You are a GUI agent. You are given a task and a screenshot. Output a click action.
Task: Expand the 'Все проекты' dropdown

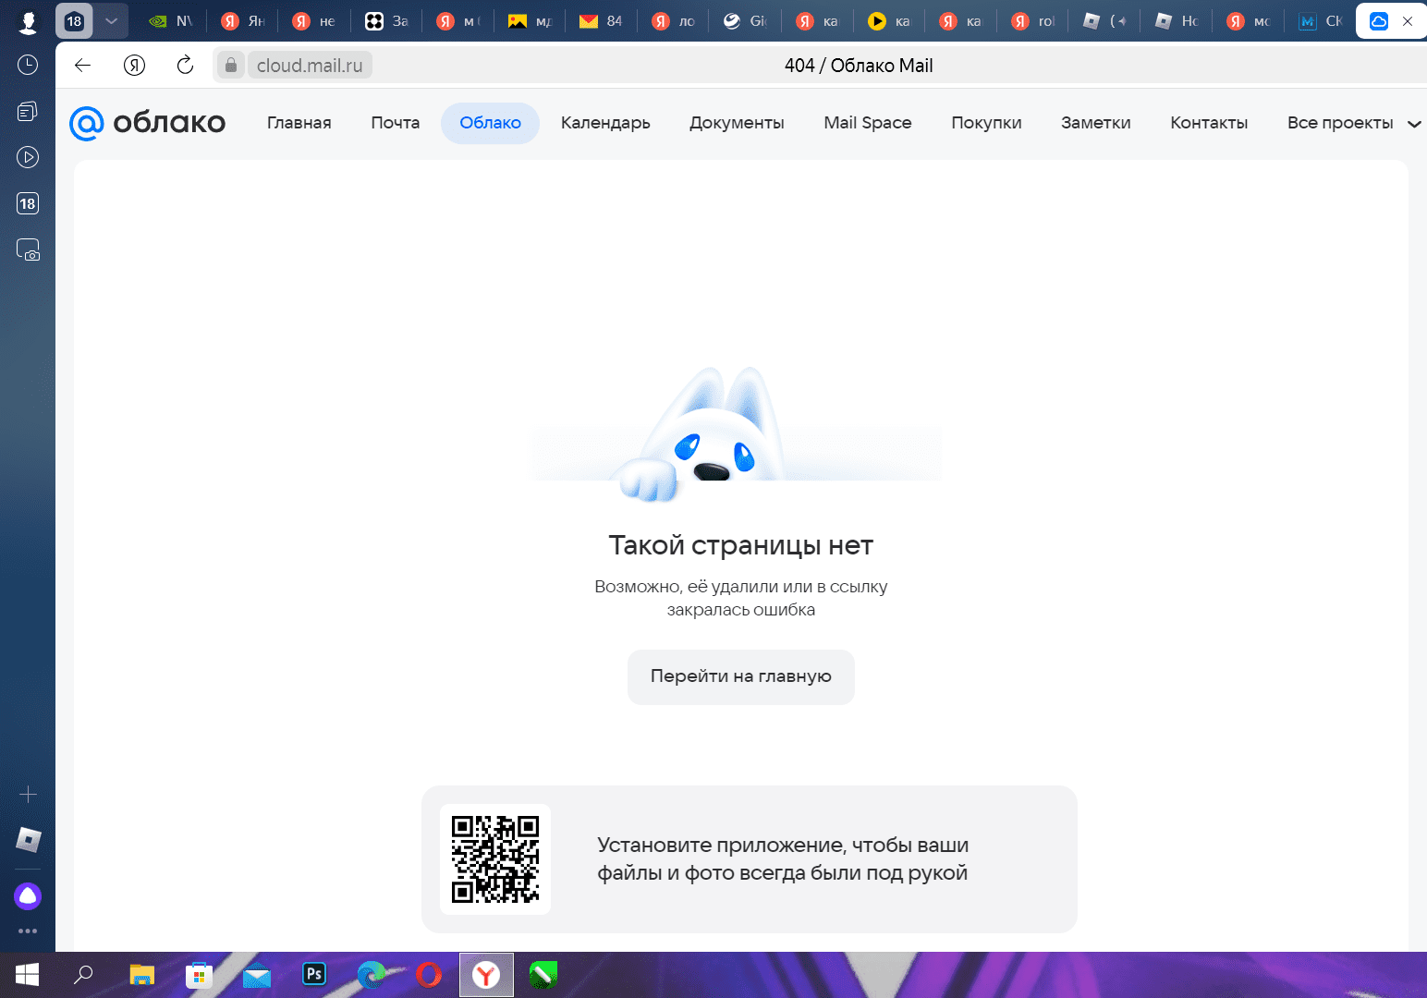(x=1353, y=123)
